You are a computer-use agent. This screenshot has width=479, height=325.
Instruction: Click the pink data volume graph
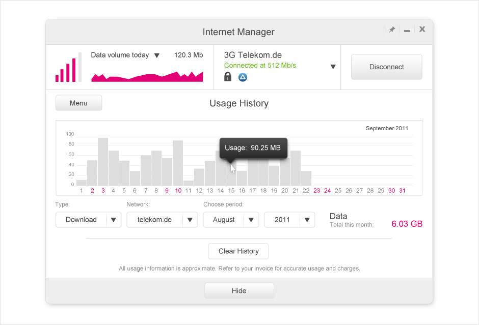click(x=147, y=76)
